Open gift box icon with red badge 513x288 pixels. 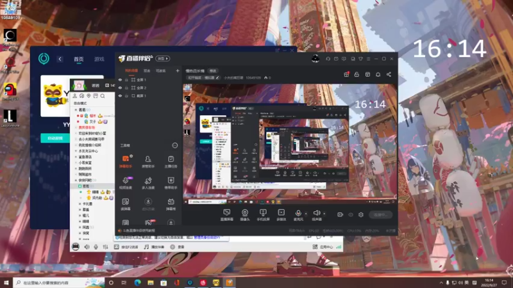click(x=346, y=74)
